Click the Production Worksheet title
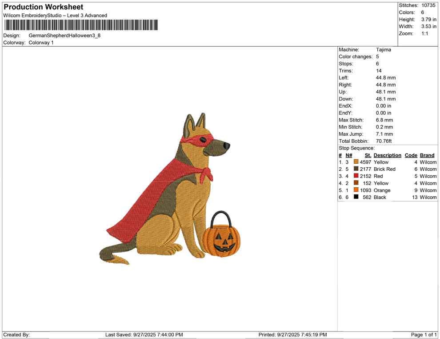 (x=43, y=7)
